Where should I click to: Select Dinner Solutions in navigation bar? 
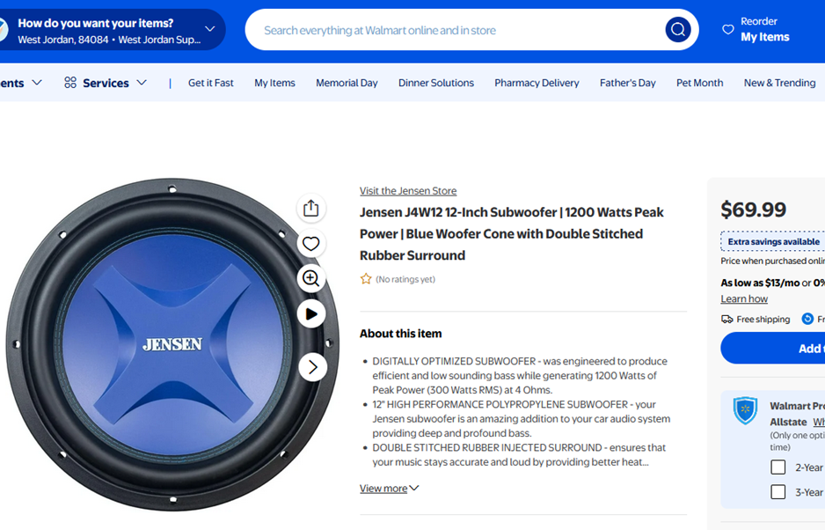point(435,83)
